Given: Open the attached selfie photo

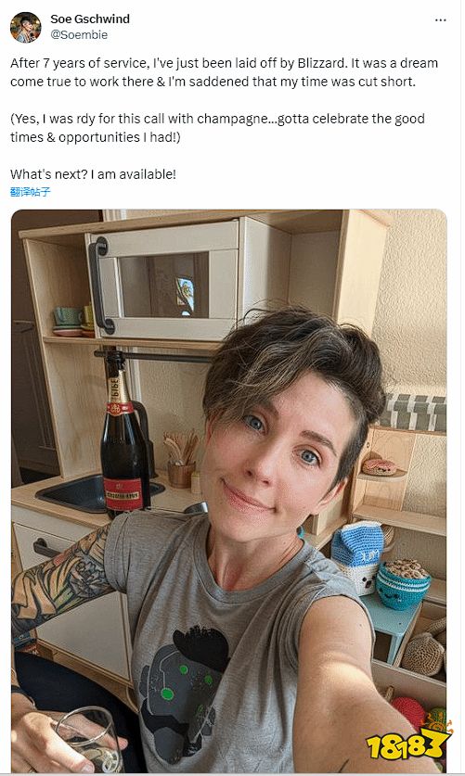Looking at the screenshot, I should click(x=228, y=490).
